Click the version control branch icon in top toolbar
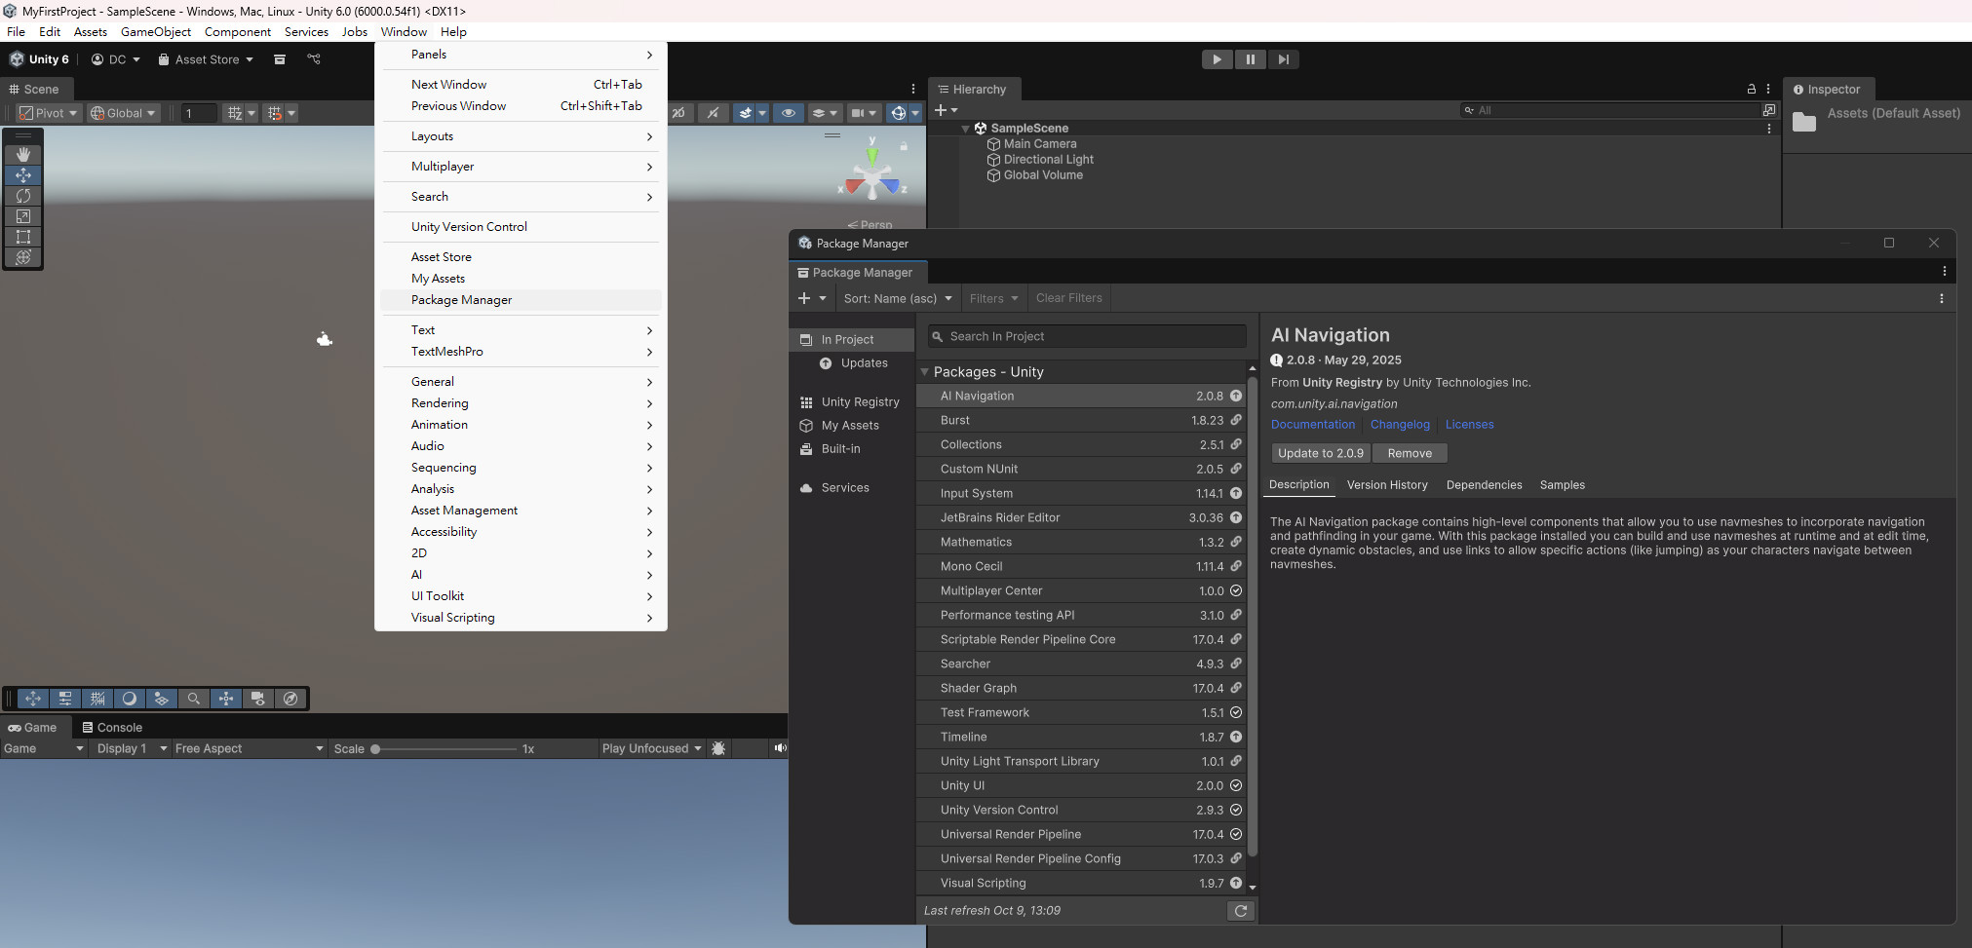The width and height of the screenshot is (1972, 948). pos(314,59)
